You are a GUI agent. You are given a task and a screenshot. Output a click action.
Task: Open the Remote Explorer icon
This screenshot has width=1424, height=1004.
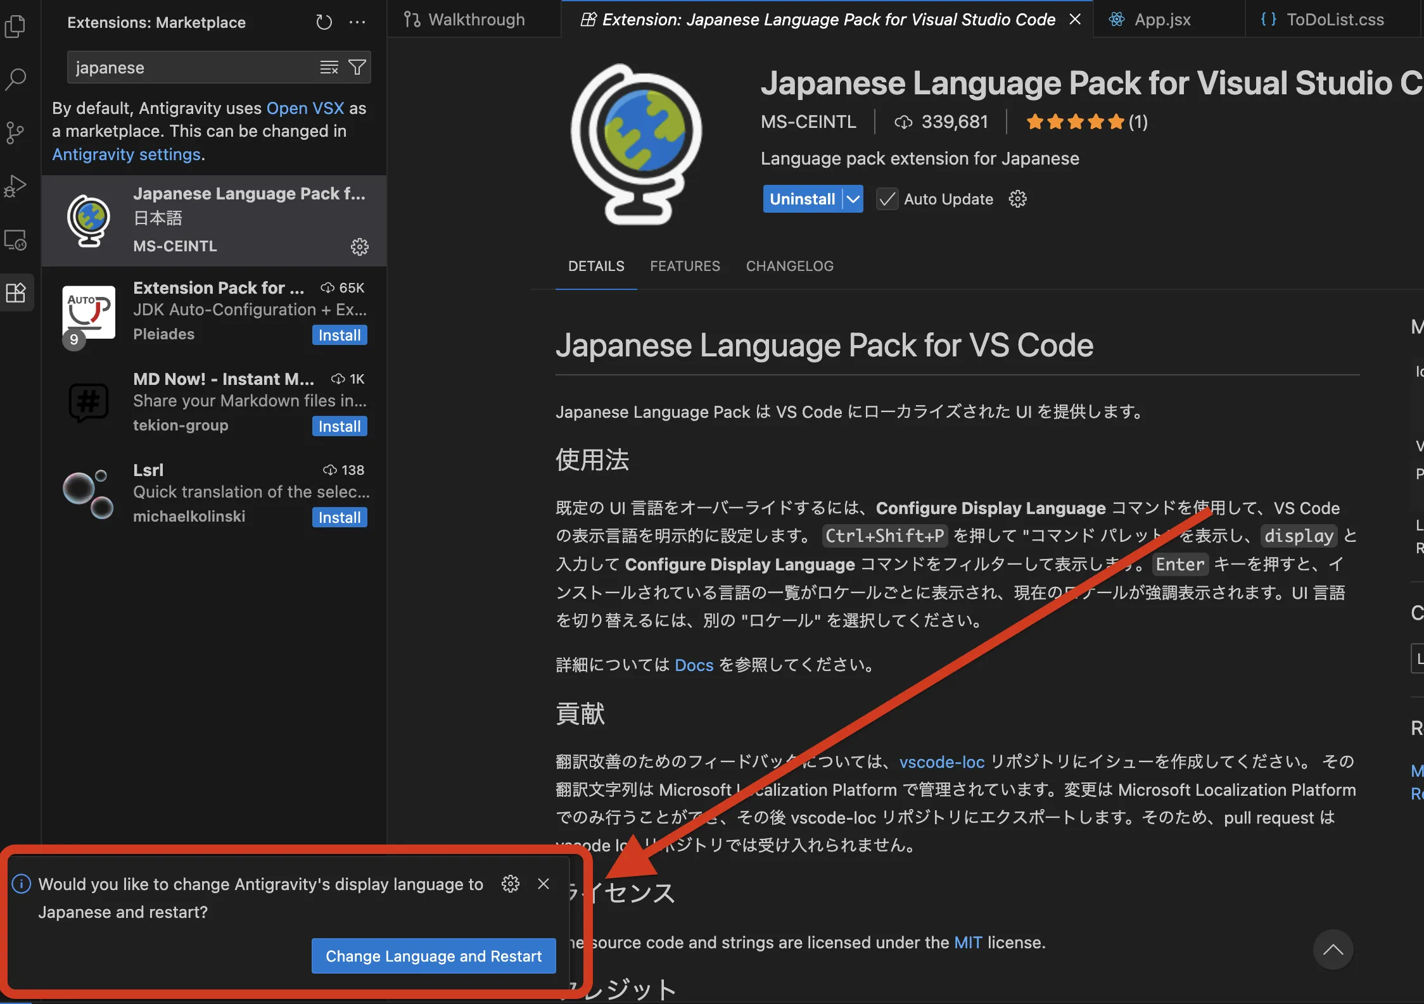pyautogui.click(x=15, y=241)
